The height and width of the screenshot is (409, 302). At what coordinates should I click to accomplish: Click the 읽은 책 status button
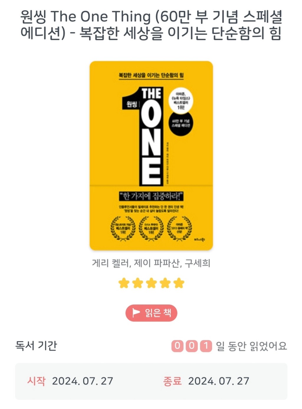[151, 313]
